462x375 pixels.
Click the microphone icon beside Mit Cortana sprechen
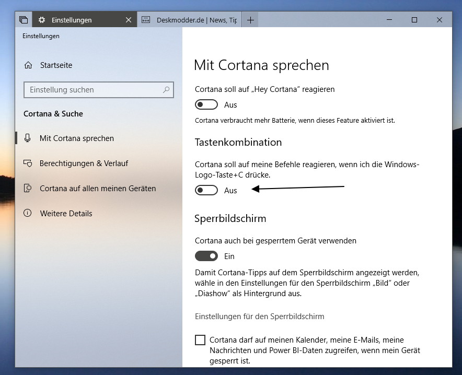tap(27, 138)
